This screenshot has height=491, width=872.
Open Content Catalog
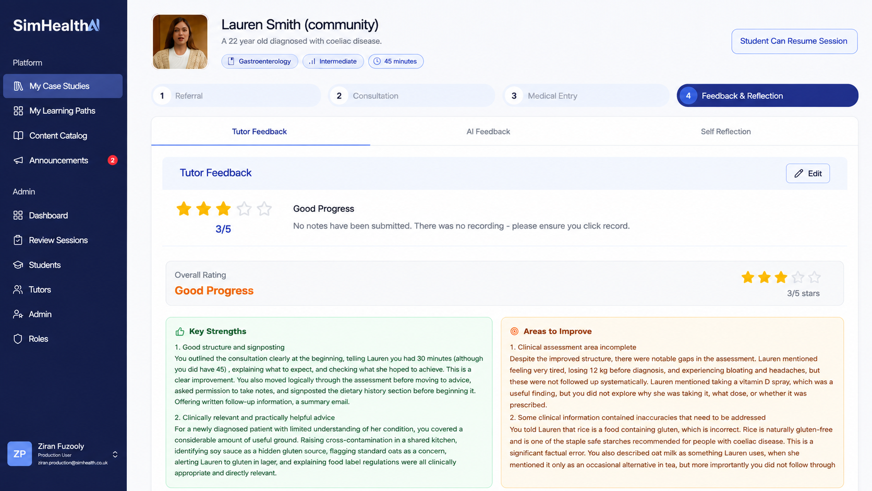[x=63, y=136]
